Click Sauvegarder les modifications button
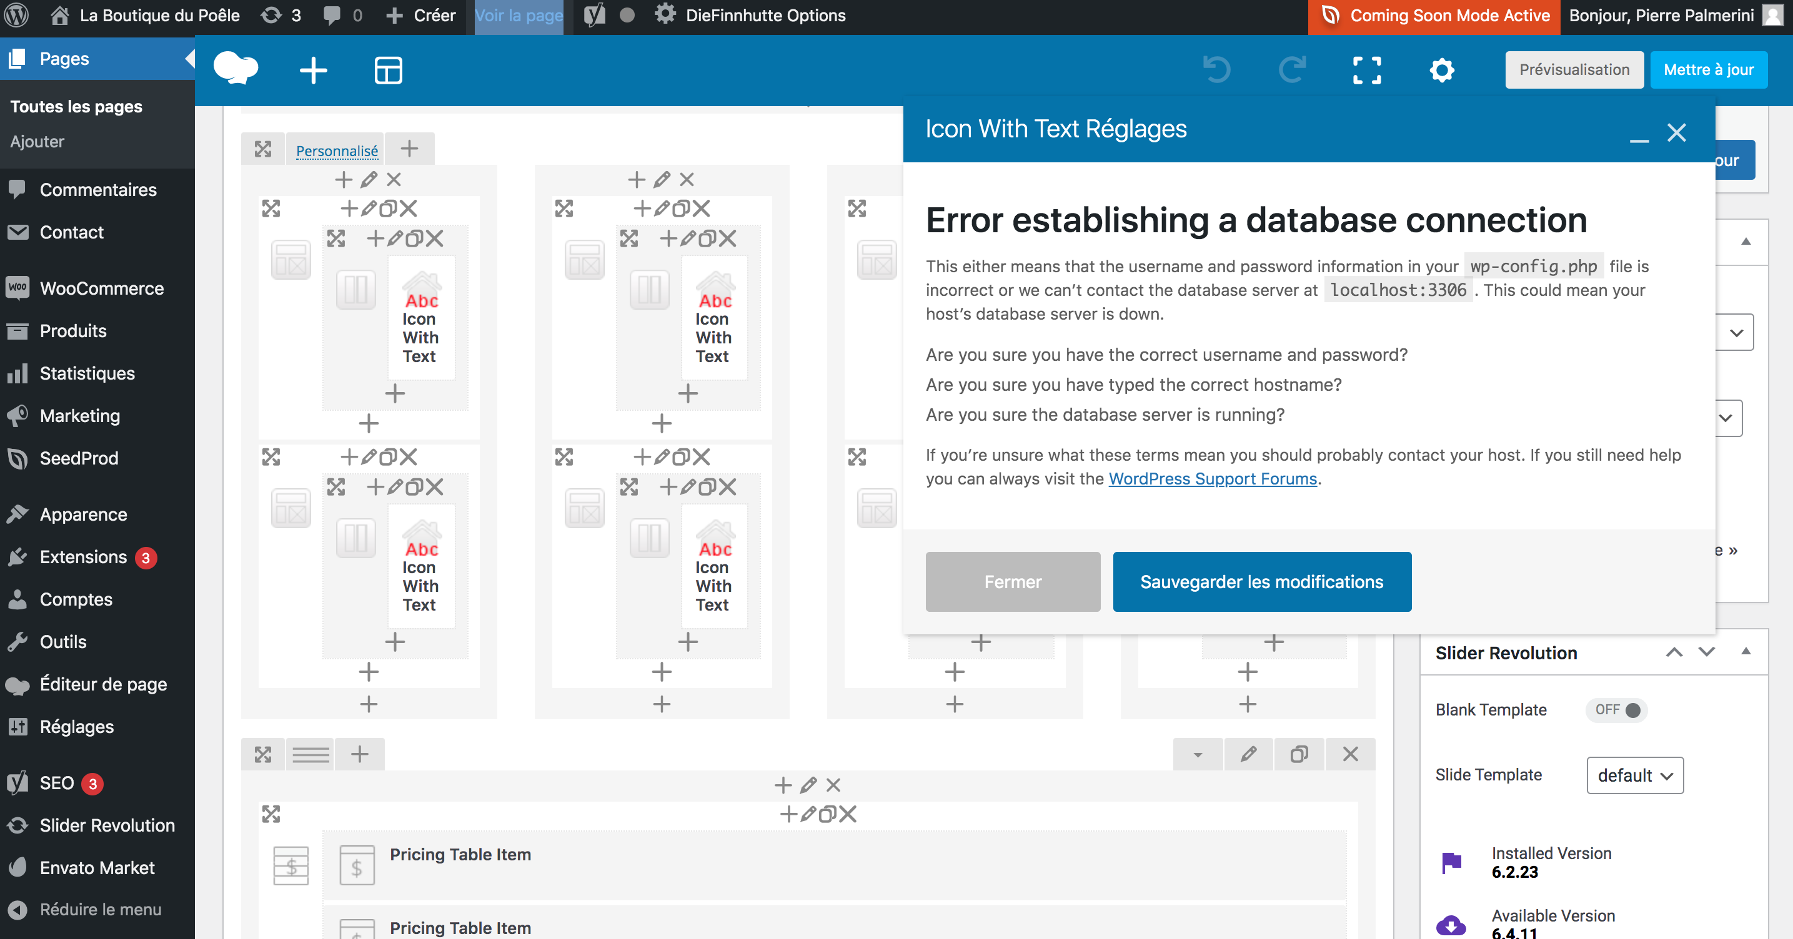The width and height of the screenshot is (1793, 939). (1261, 581)
